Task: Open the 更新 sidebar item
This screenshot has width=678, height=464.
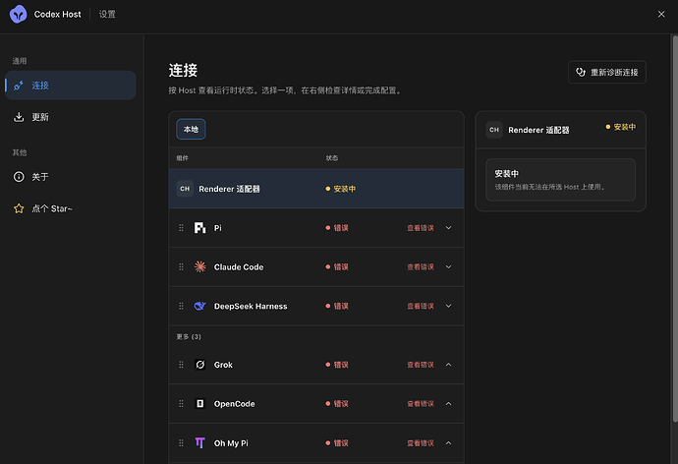Action: click(71, 117)
